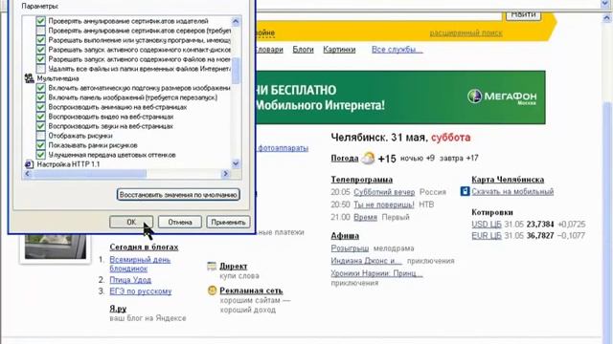Click the Директ icon

pyautogui.click(x=212, y=266)
